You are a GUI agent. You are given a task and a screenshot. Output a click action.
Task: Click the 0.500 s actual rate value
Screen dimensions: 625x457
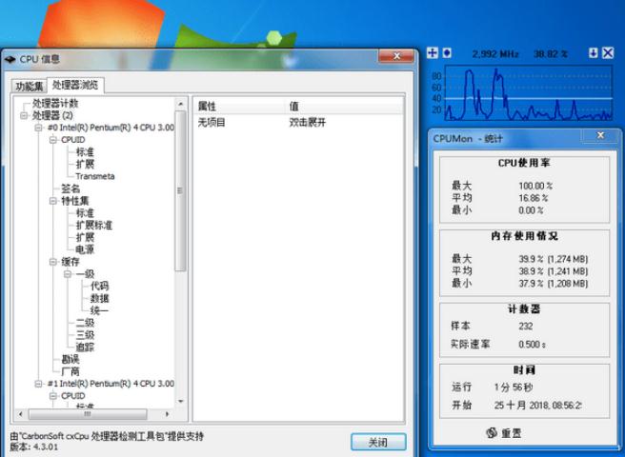coord(532,345)
